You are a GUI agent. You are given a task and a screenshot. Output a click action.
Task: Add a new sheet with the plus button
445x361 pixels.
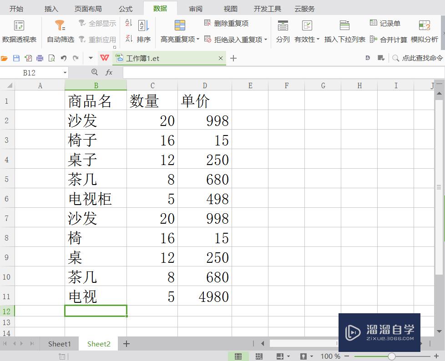tap(126, 344)
